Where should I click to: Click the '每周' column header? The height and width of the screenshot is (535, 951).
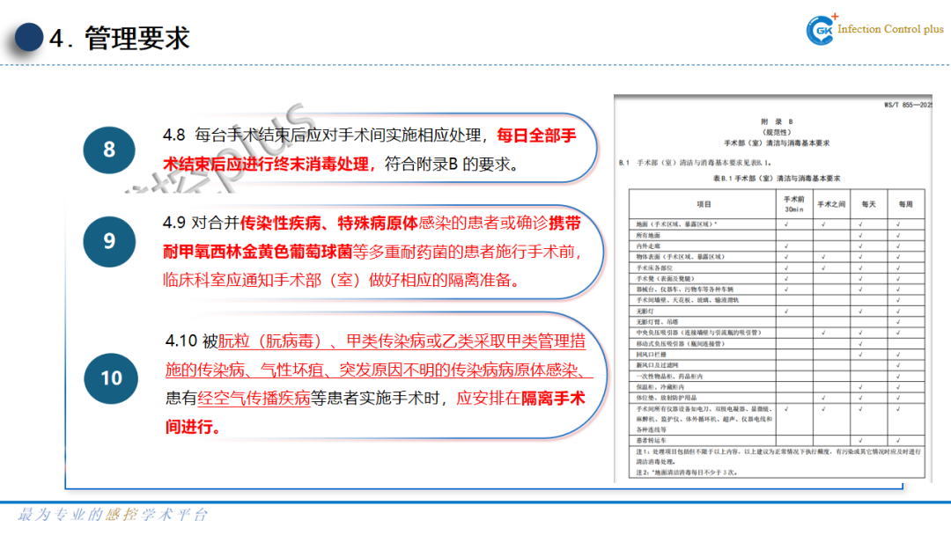[x=905, y=204]
